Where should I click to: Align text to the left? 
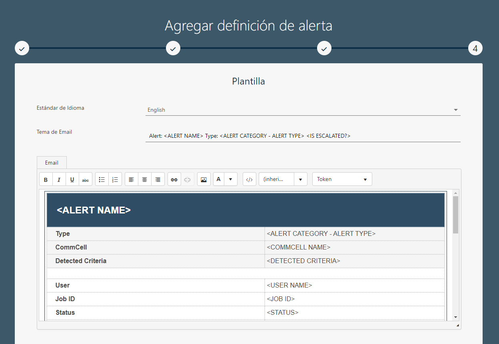click(132, 179)
